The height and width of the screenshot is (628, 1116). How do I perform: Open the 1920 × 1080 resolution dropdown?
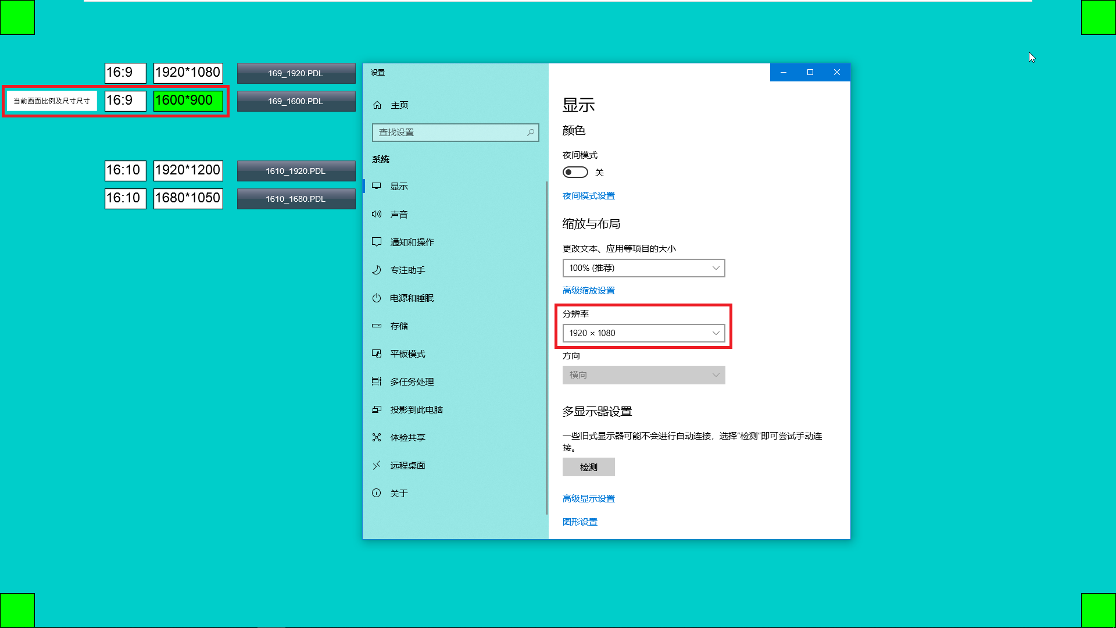coord(643,333)
